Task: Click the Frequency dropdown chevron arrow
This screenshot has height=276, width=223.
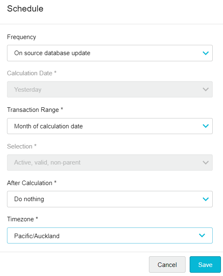Action: (205, 53)
